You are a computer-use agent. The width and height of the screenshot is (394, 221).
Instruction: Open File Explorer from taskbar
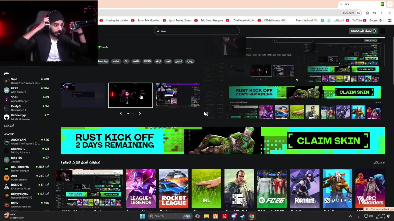coord(207,216)
